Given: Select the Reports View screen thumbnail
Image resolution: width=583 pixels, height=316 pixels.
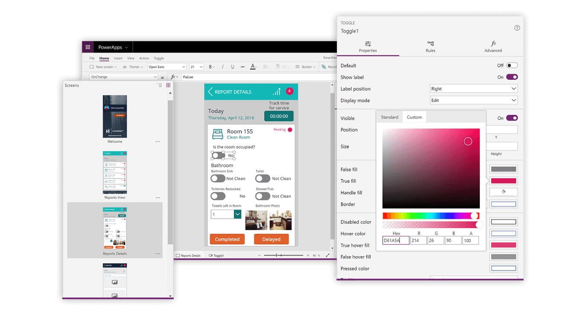Looking at the screenshot, I should coord(114,173).
